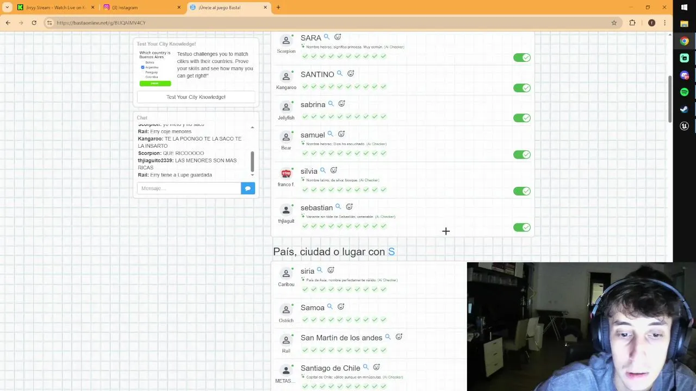Search sebastian using its magnifier icon
Screen dimensions: 696x391
pyautogui.click(x=338, y=207)
